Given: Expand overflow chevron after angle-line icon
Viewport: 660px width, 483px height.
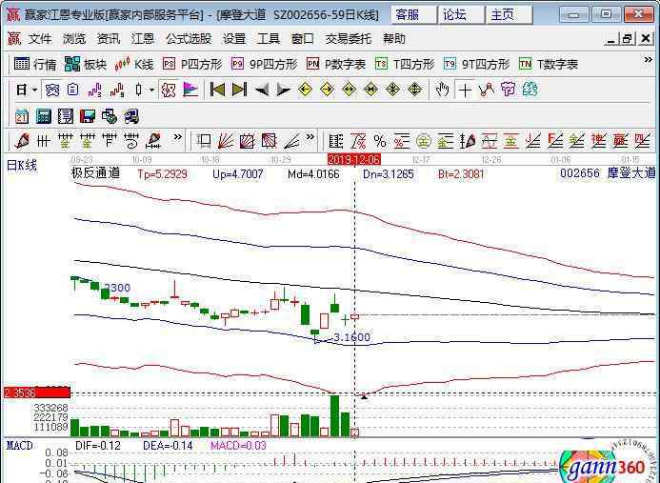Looking at the screenshot, I should (x=310, y=137).
